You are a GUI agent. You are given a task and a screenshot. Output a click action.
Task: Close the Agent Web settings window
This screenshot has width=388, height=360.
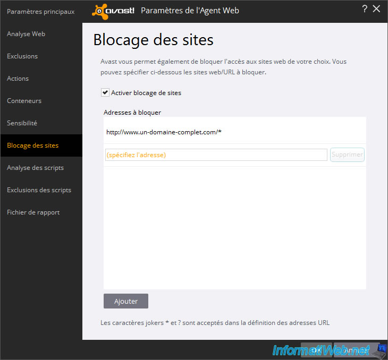pyautogui.click(x=377, y=8)
